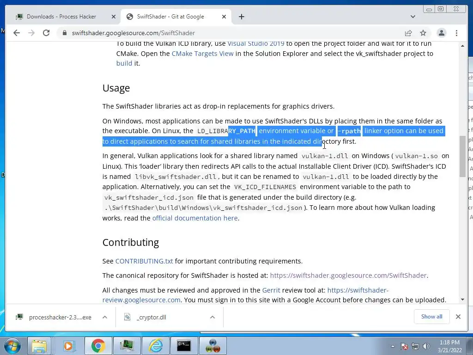Open Process Hacker taskbar icon
The image size is (473, 355).
click(127, 346)
